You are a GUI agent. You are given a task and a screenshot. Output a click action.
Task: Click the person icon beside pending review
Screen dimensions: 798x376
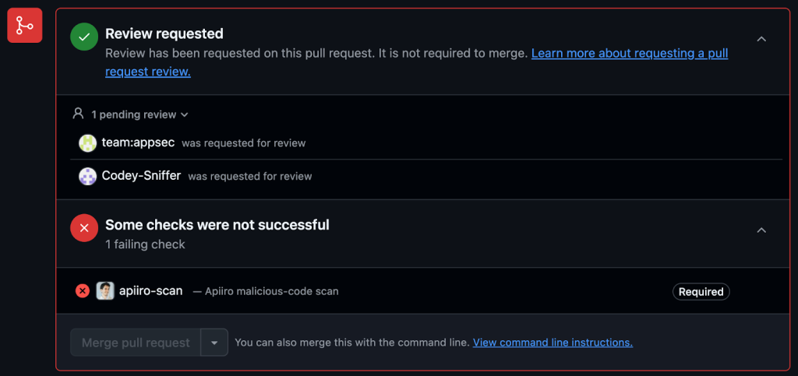click(78, 114)
